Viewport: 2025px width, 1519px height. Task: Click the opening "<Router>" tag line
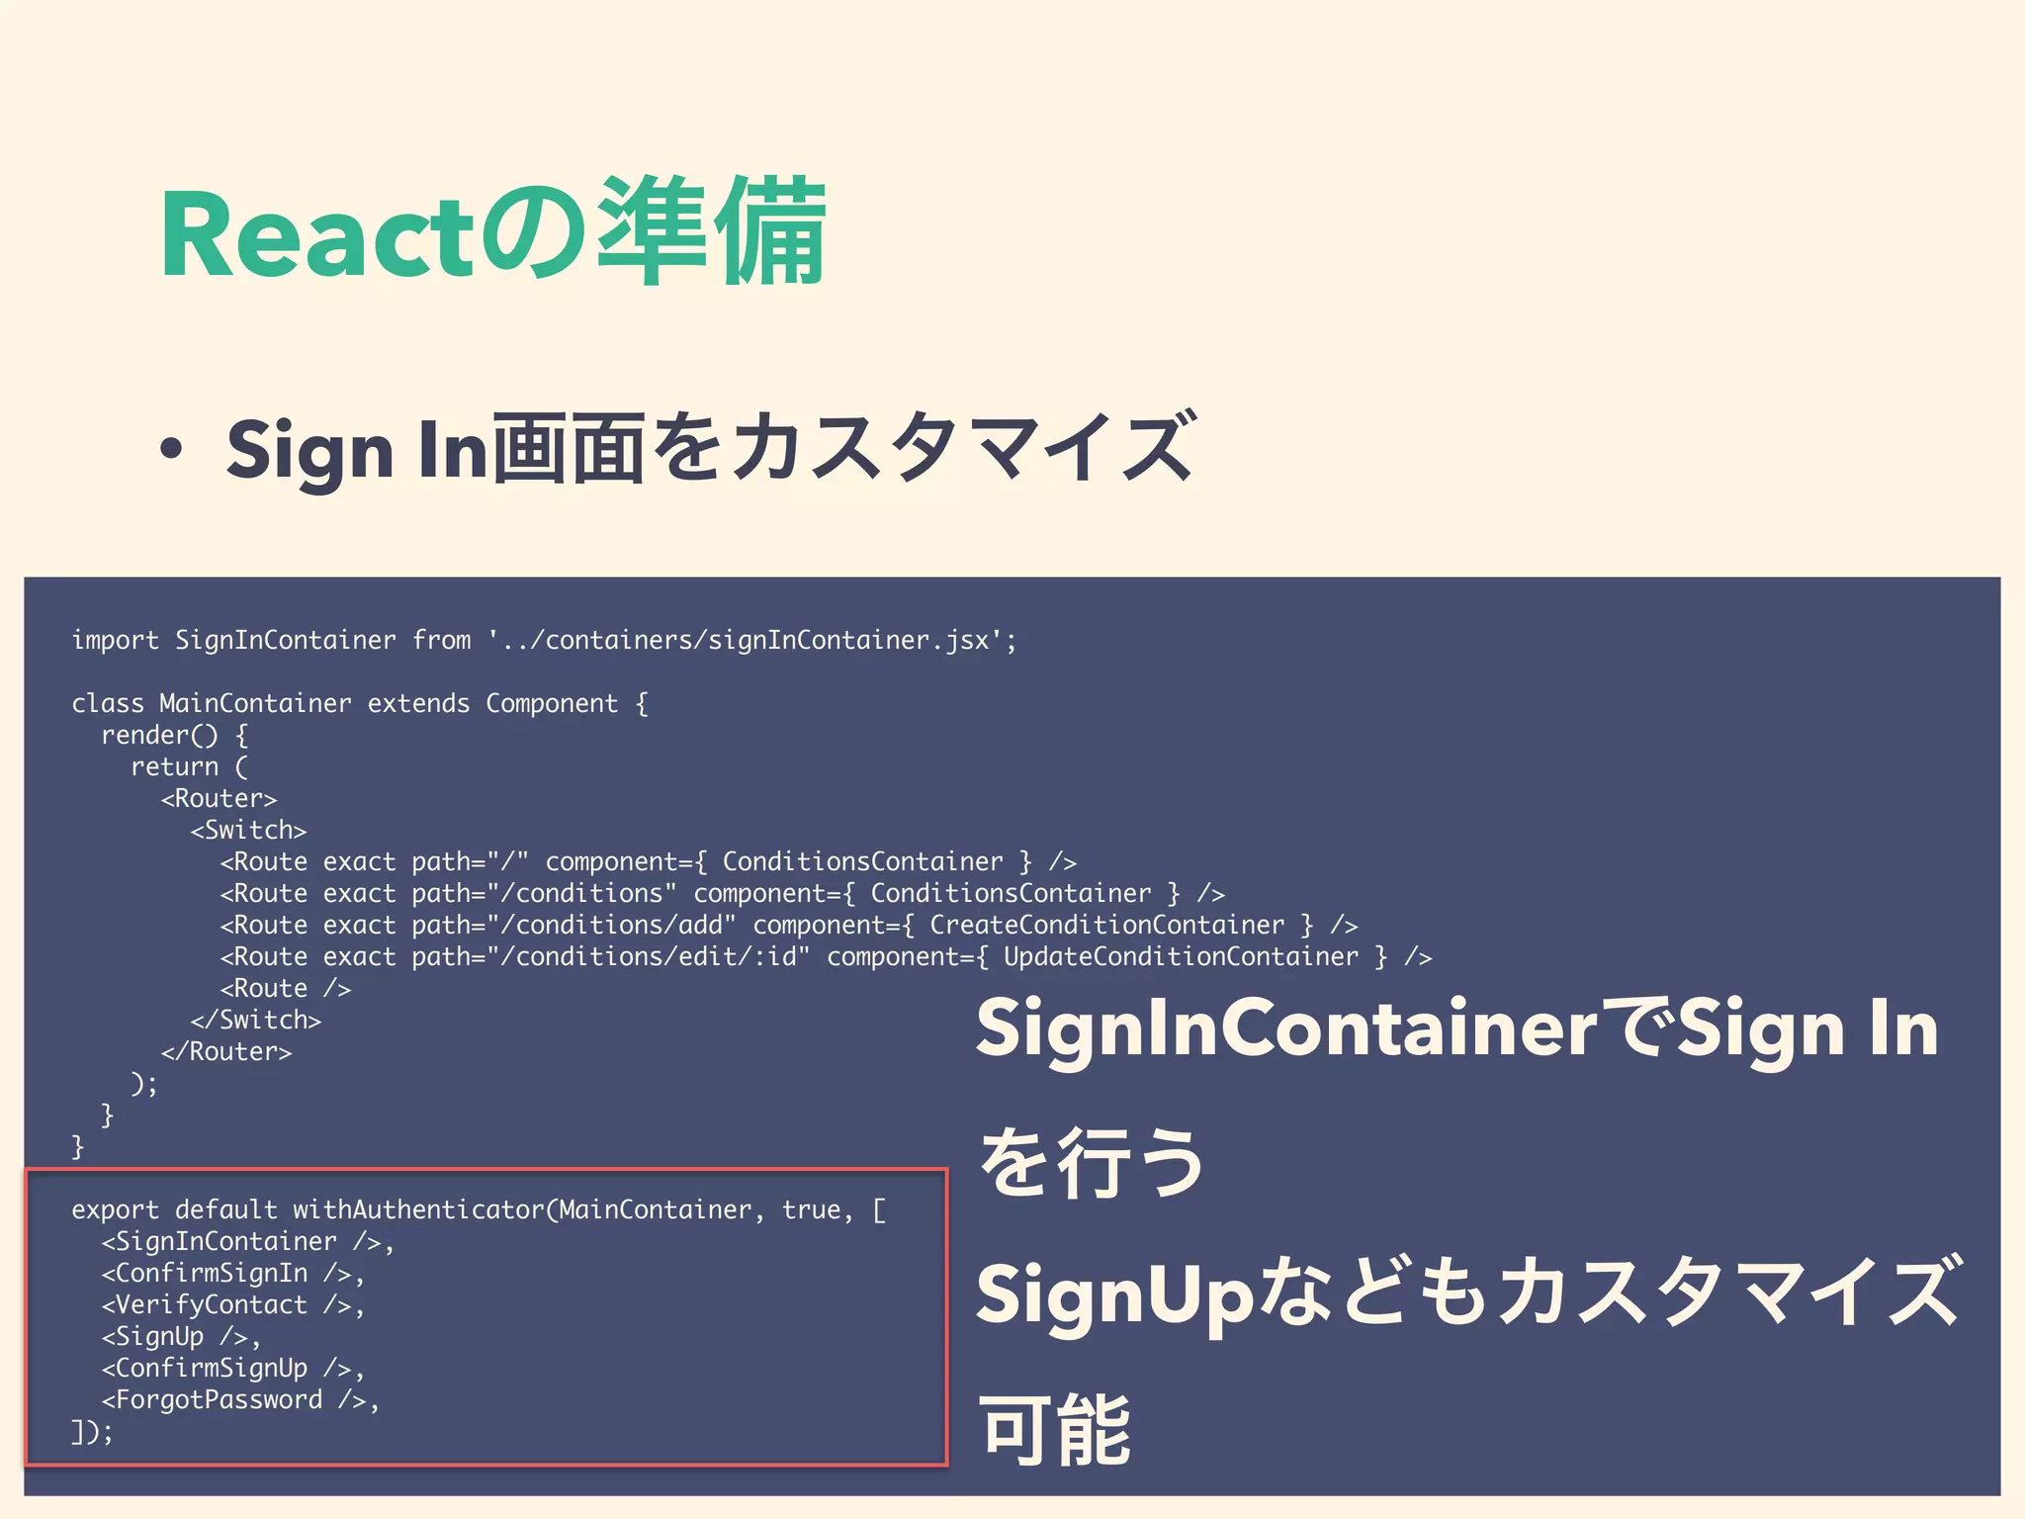coord(220,798)
